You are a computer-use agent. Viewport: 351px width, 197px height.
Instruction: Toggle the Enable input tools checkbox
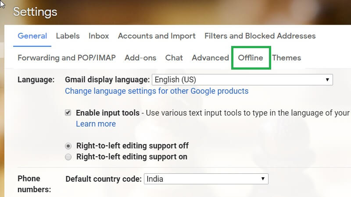pyautogui.click(x=68, y=113)
